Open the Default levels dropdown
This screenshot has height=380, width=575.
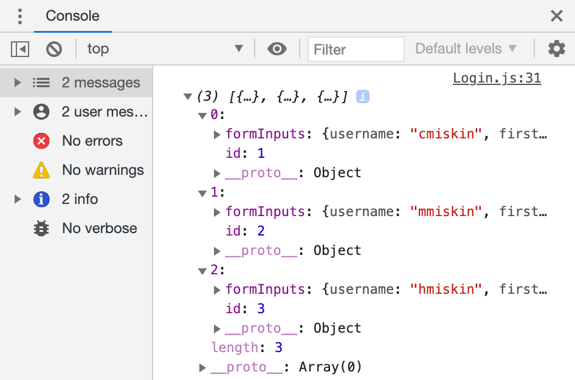466,49
